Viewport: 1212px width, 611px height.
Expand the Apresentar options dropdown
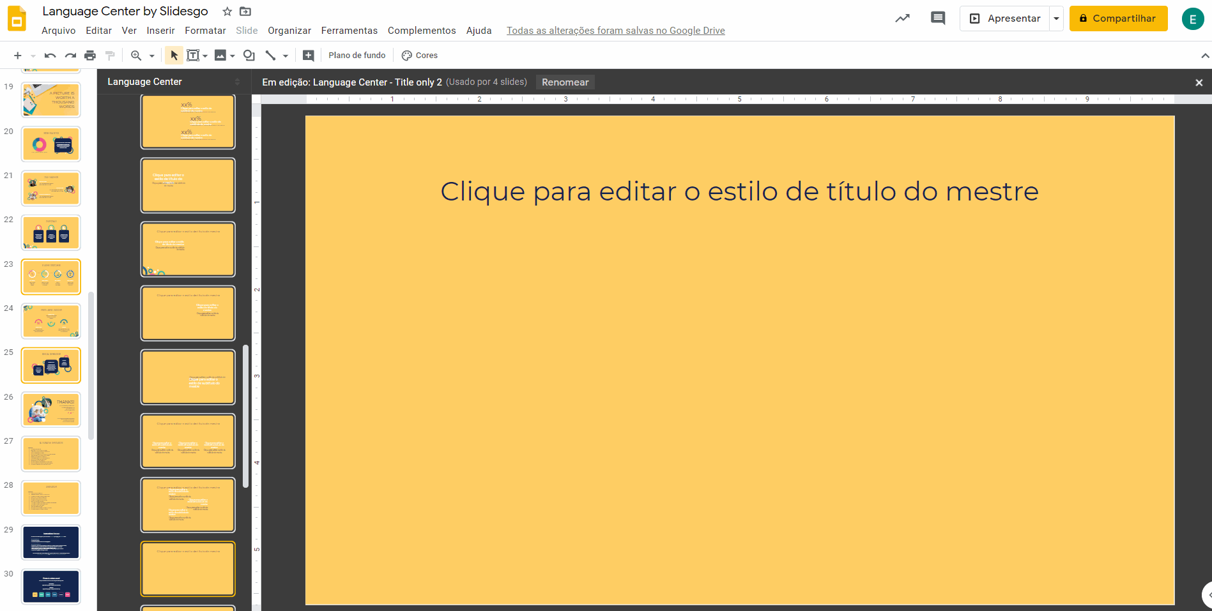coord(1057,19)
